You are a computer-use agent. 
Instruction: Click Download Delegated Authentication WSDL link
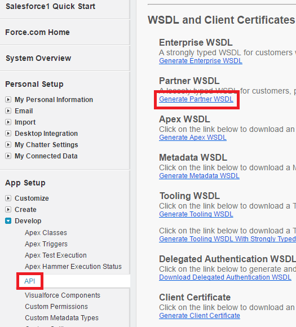(x=226, y=277)
